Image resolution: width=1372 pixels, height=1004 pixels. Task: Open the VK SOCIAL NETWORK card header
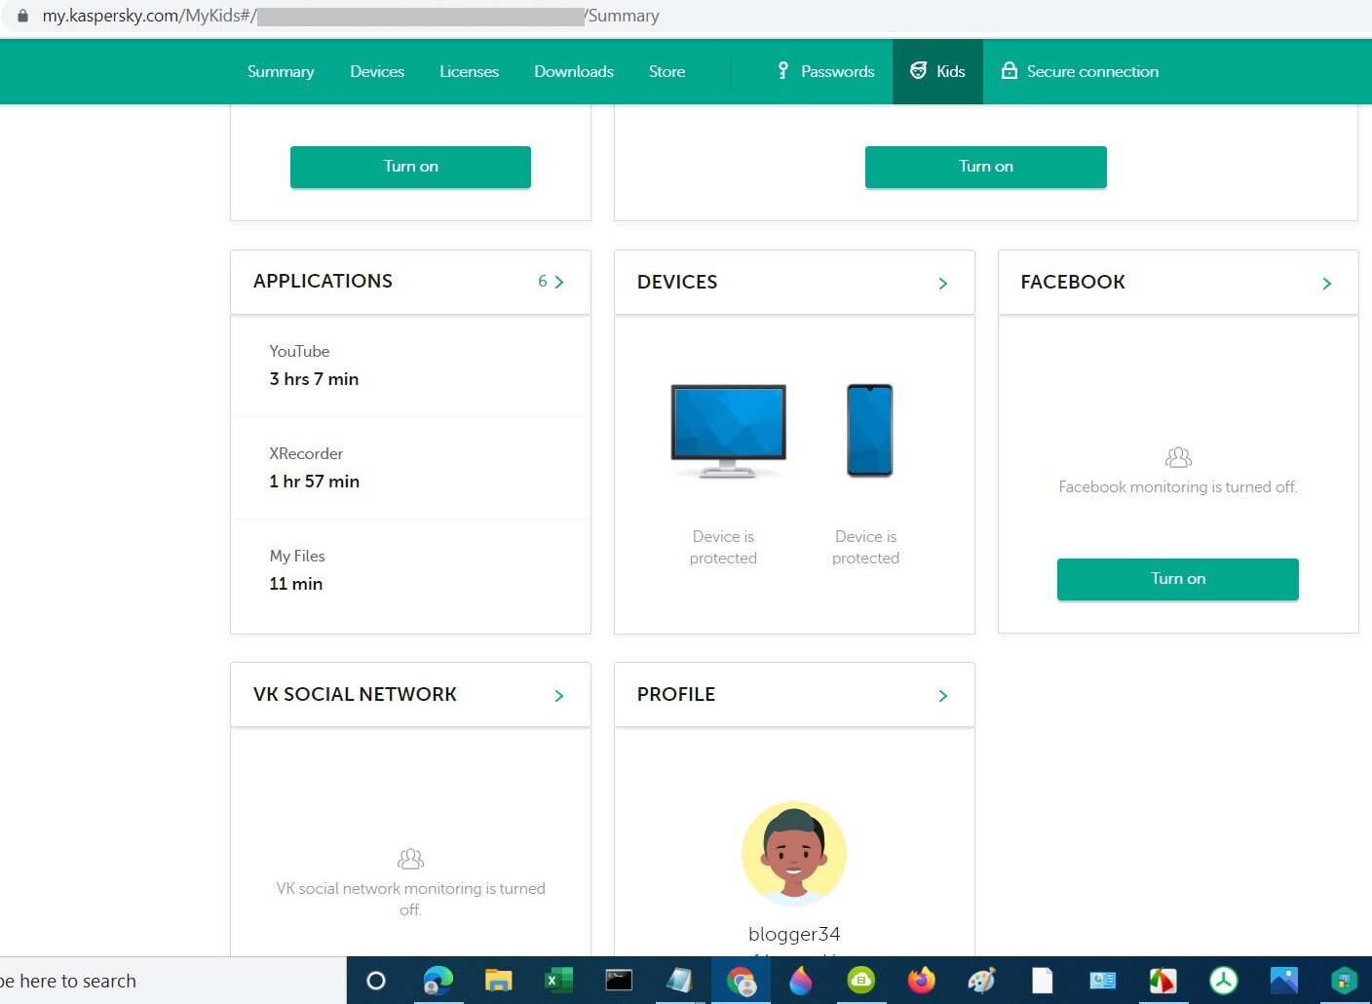[410, 694]
